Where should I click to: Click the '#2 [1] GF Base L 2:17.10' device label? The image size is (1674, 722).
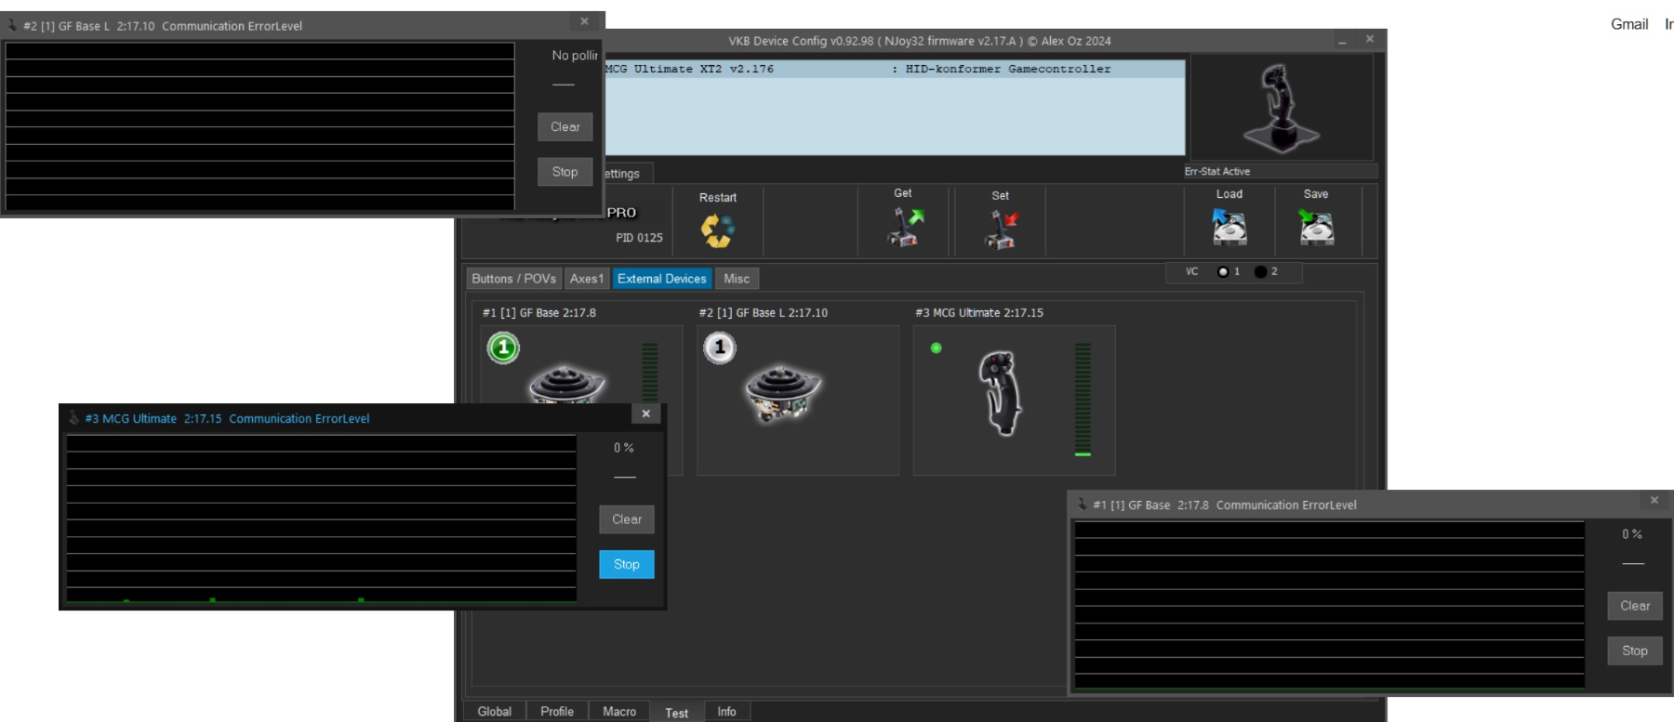764,313
